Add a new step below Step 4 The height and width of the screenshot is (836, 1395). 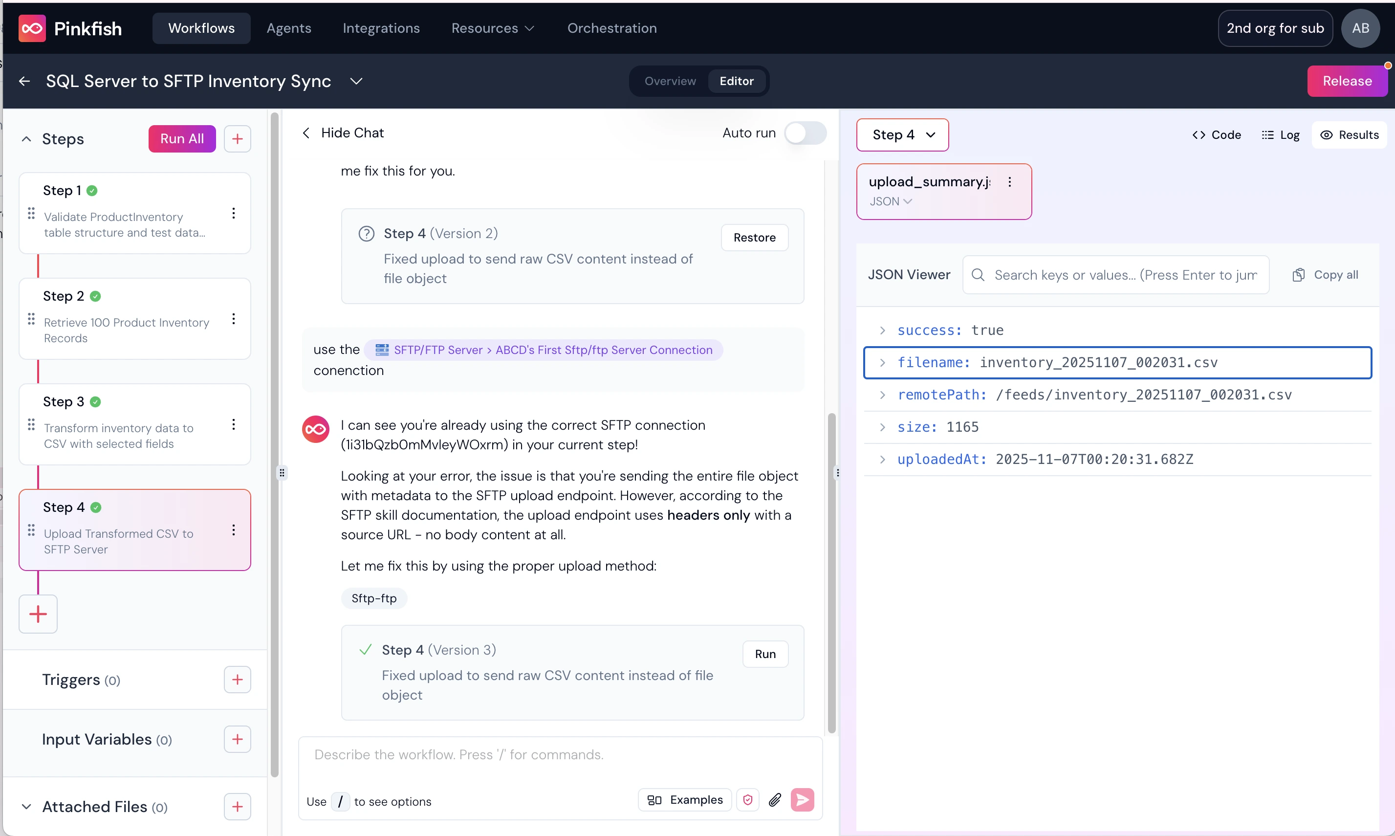(38, 614)
